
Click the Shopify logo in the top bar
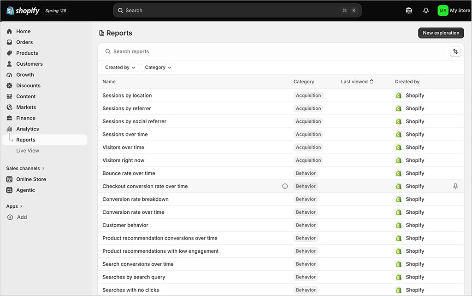tap(23, 11)
